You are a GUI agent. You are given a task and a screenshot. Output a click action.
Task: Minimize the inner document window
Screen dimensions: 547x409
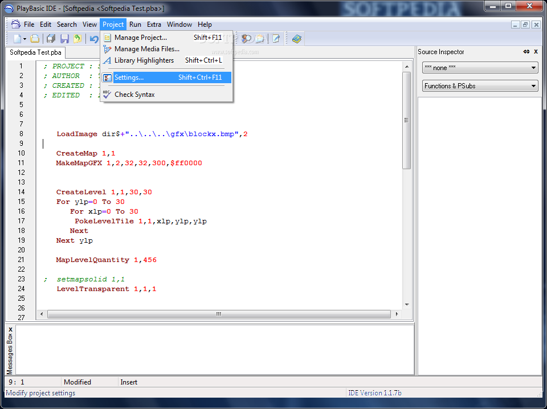(x=516, y=24)
